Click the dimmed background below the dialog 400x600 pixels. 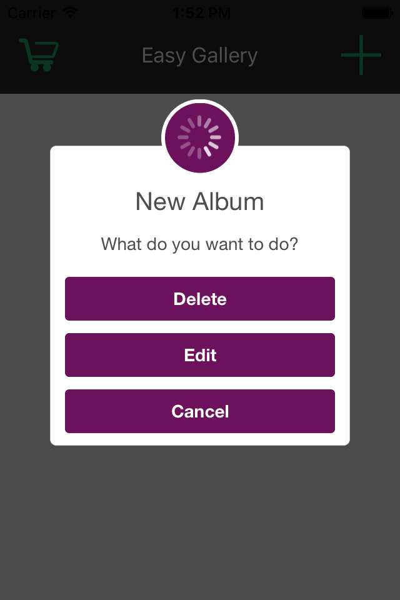200,521
